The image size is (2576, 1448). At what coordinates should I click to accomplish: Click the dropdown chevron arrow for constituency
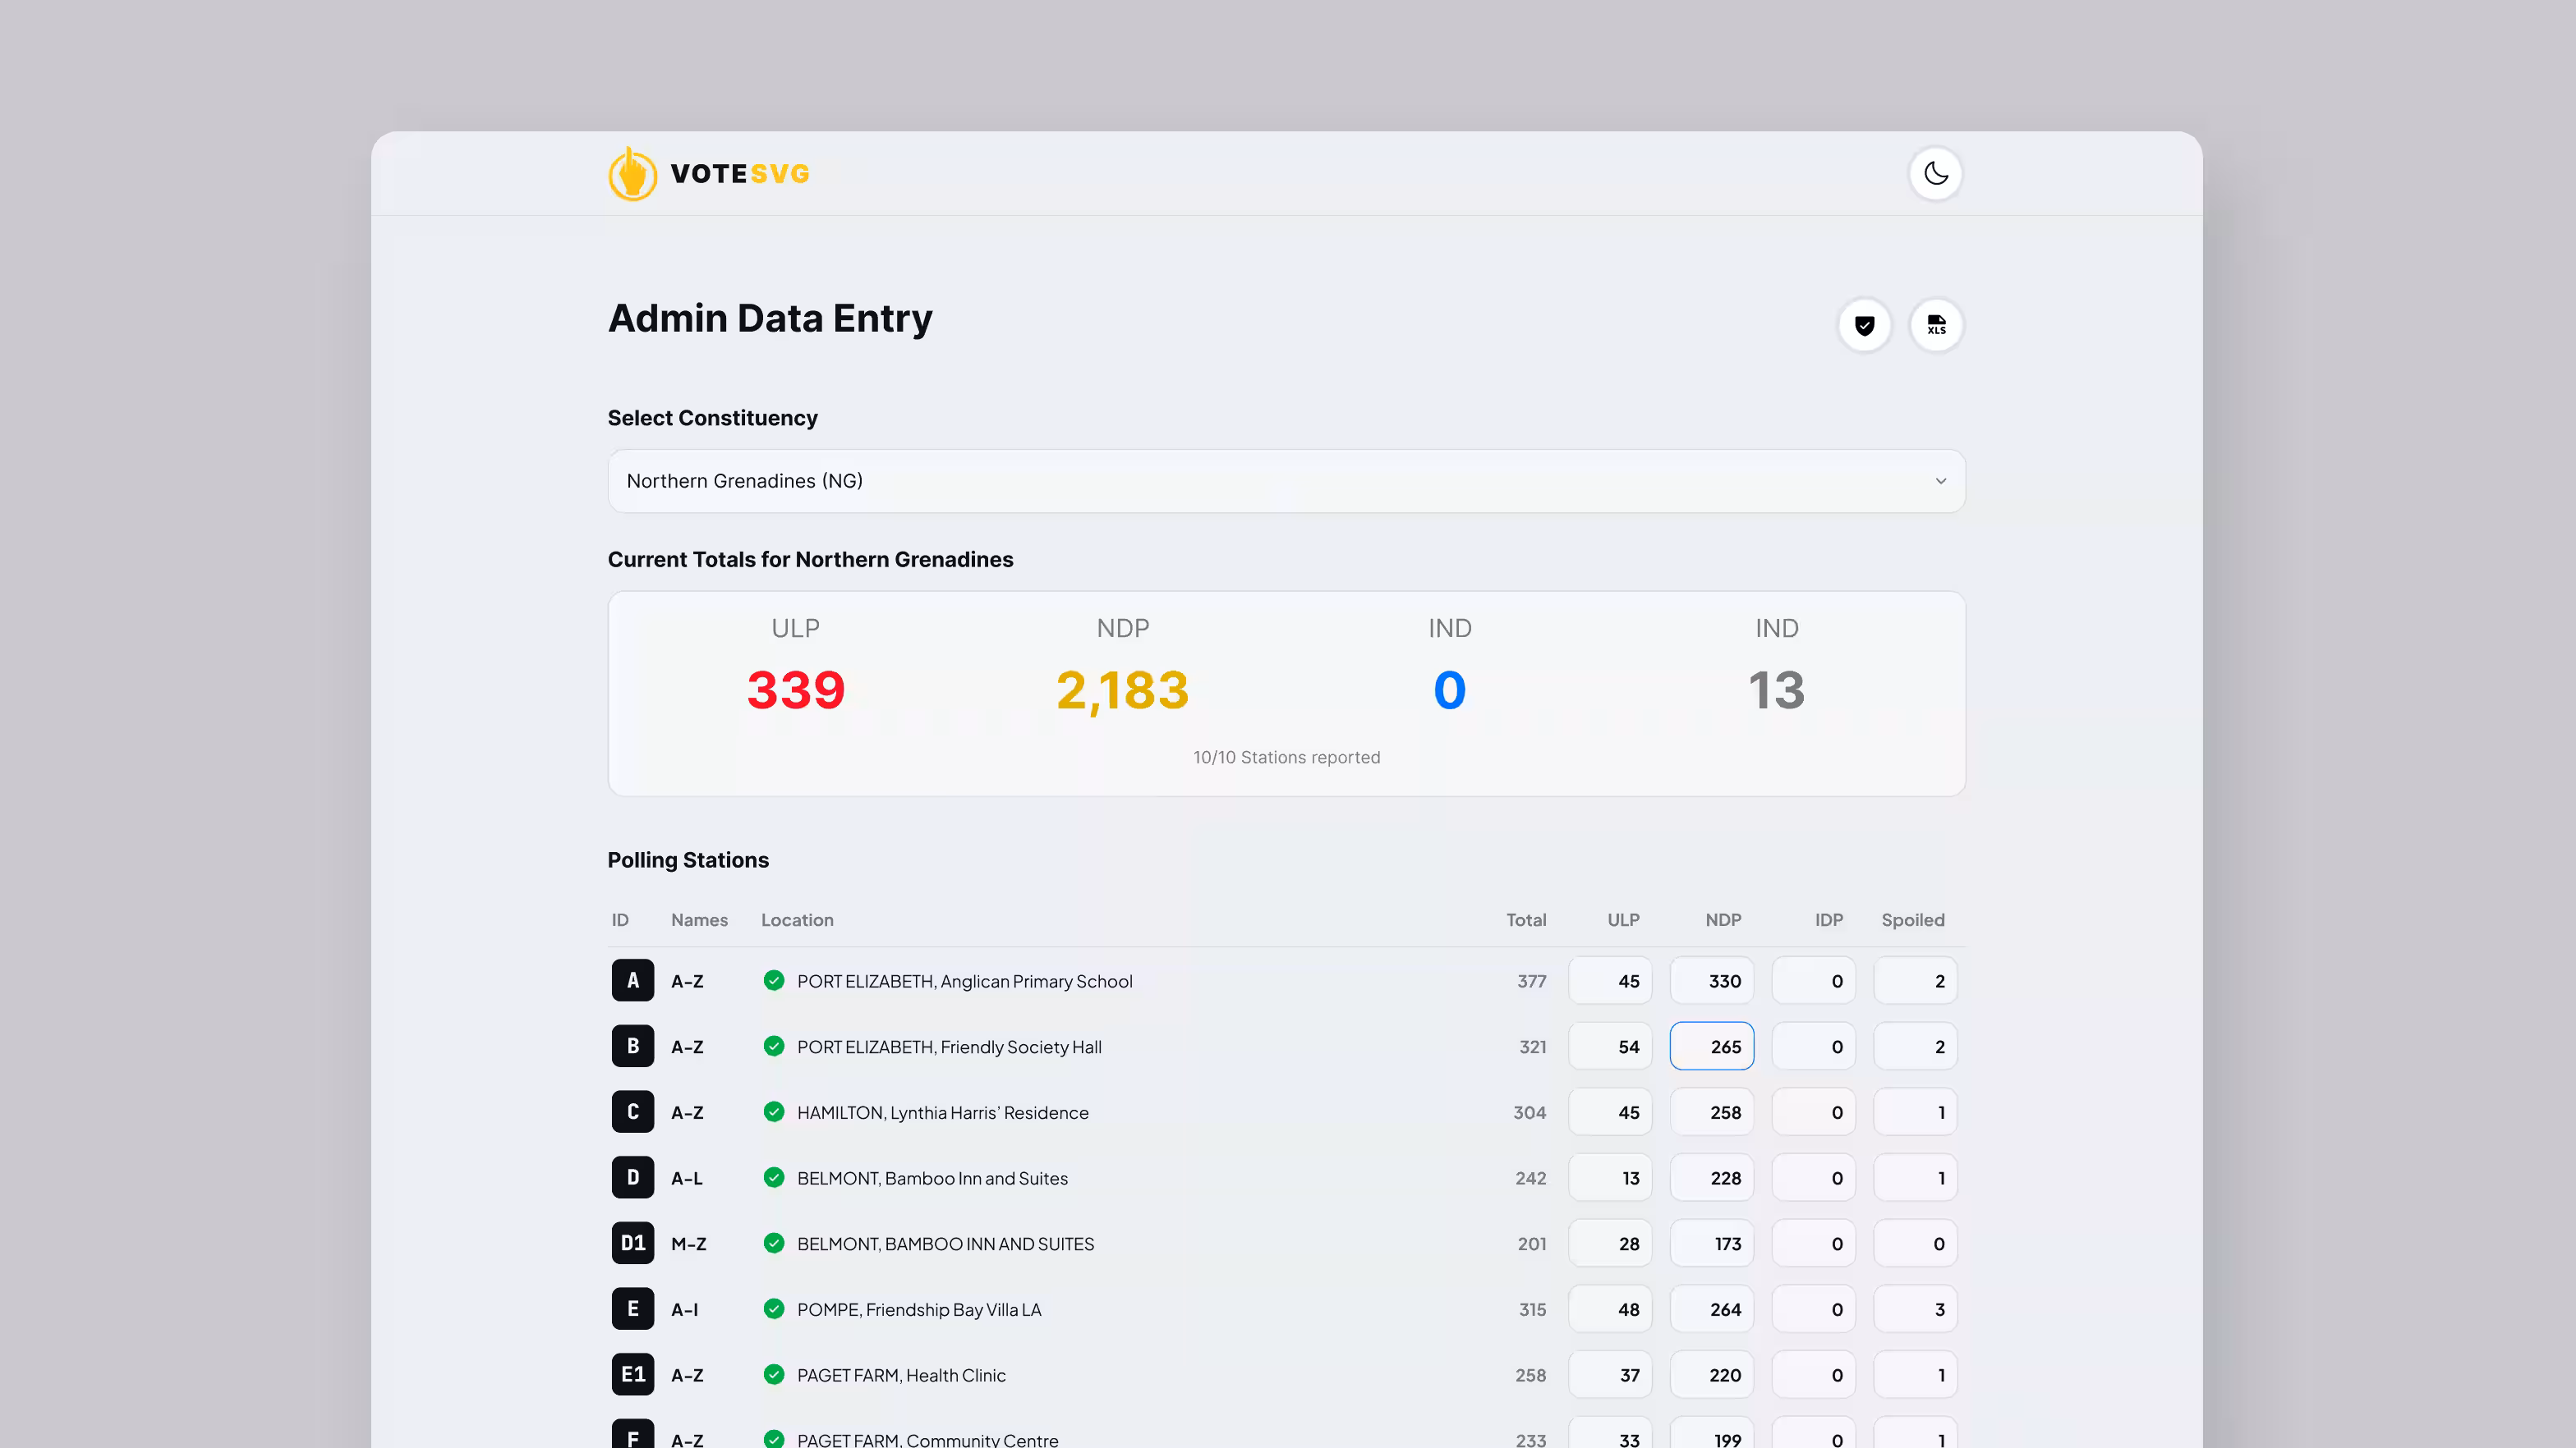pos(1940,481)
